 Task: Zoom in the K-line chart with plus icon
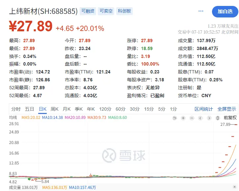tap(183, 118)
